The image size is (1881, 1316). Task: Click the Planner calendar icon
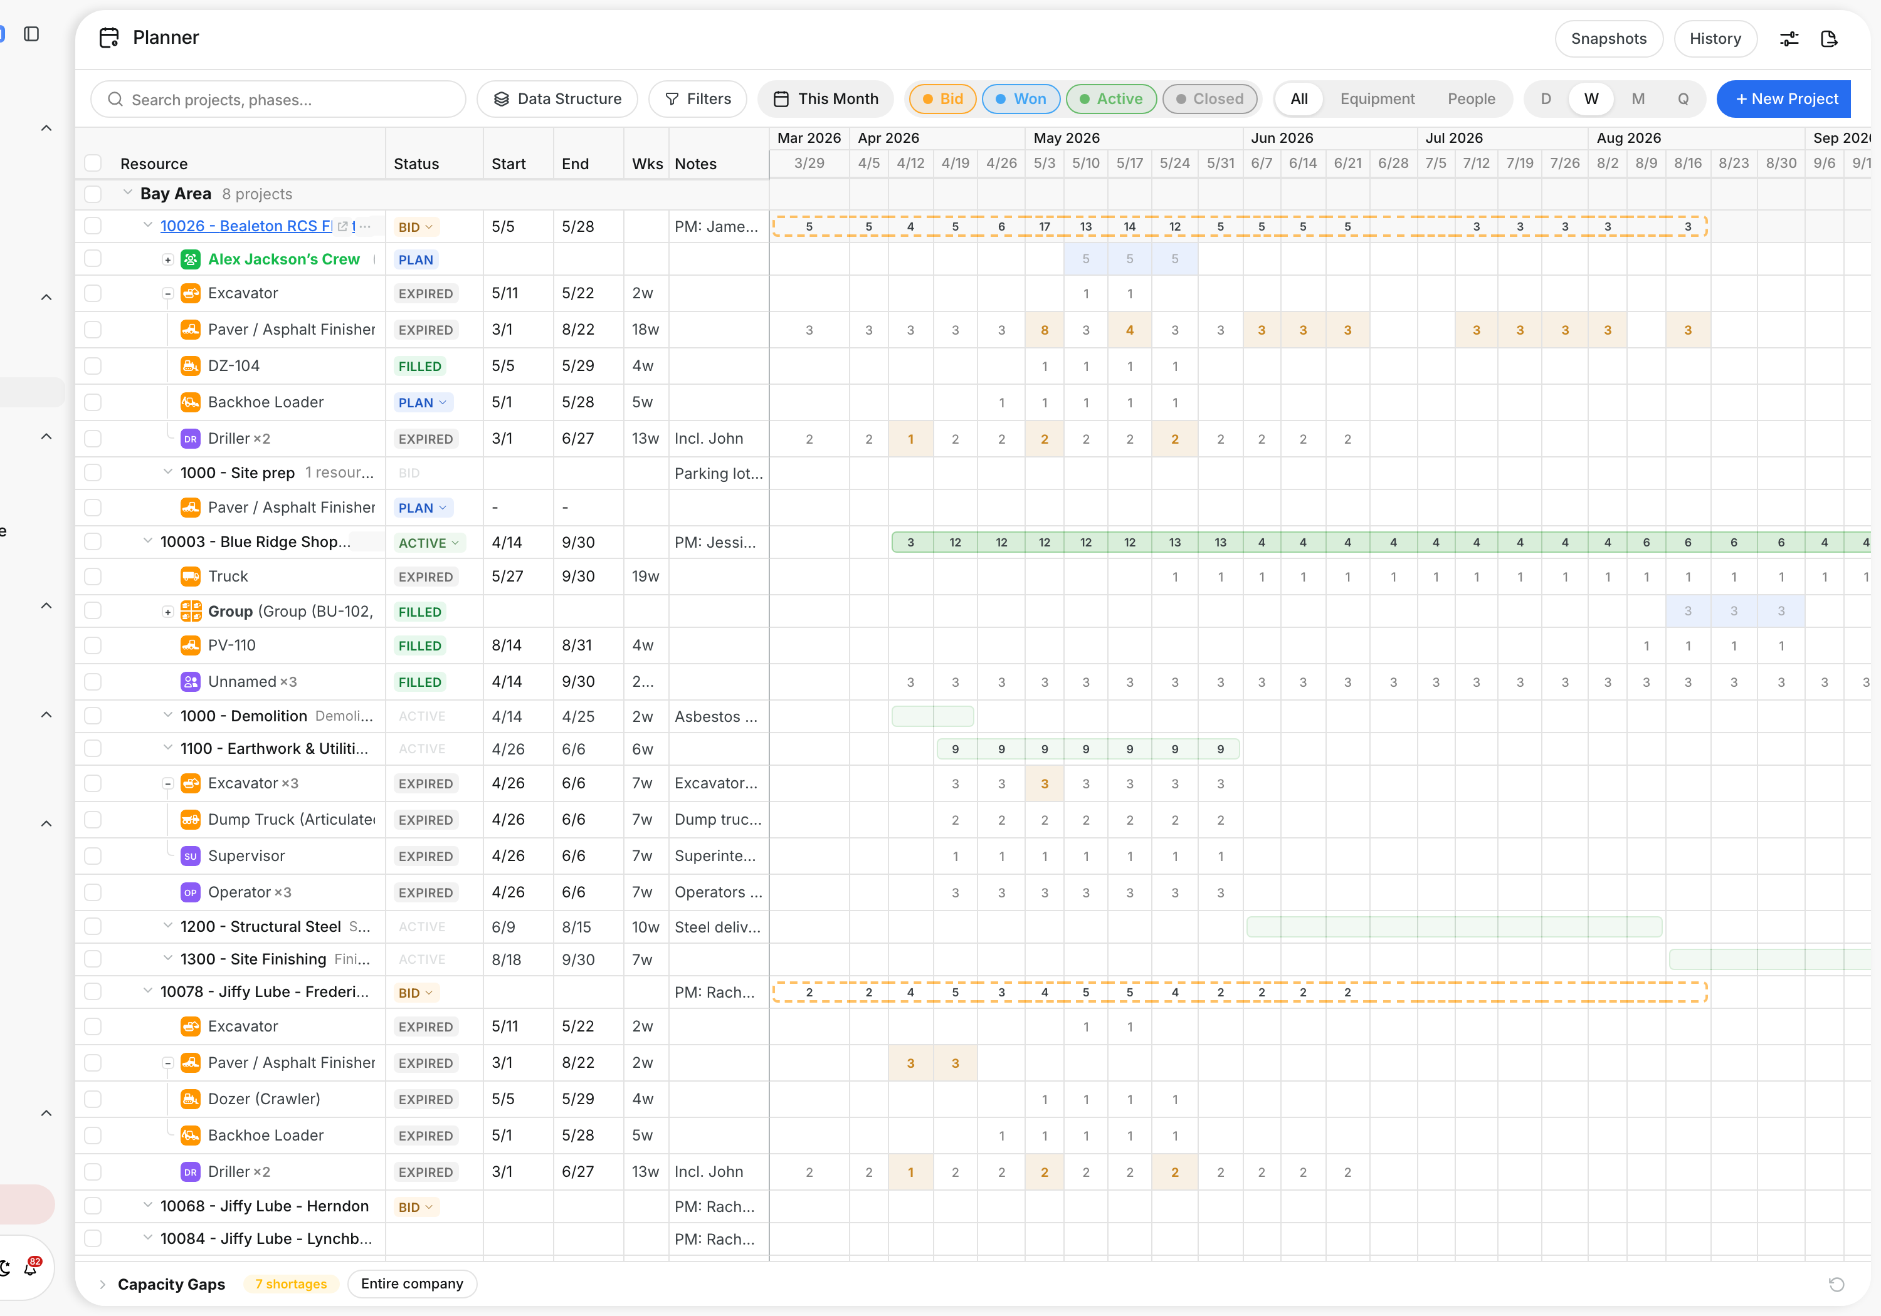coord(109,38)
